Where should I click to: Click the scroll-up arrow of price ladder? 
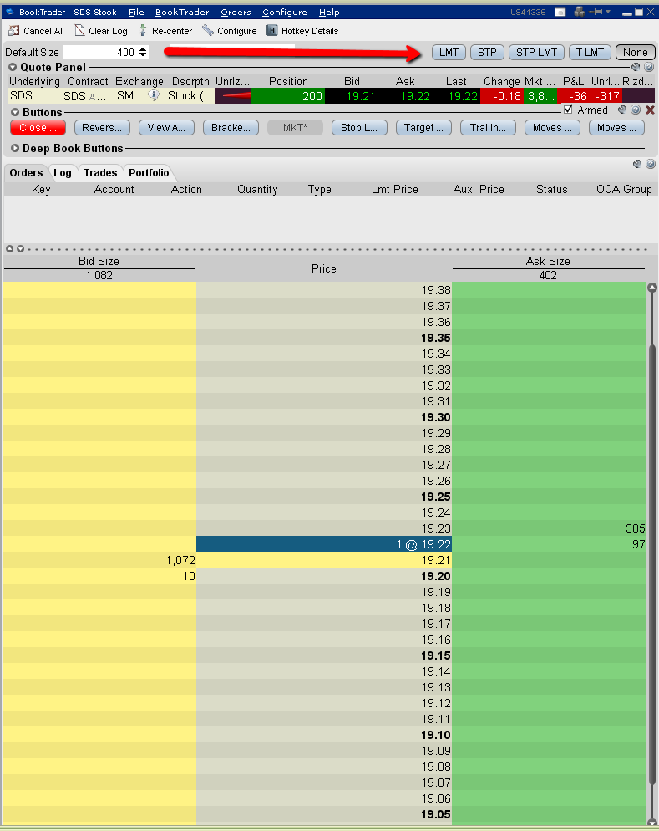point(652,288)
